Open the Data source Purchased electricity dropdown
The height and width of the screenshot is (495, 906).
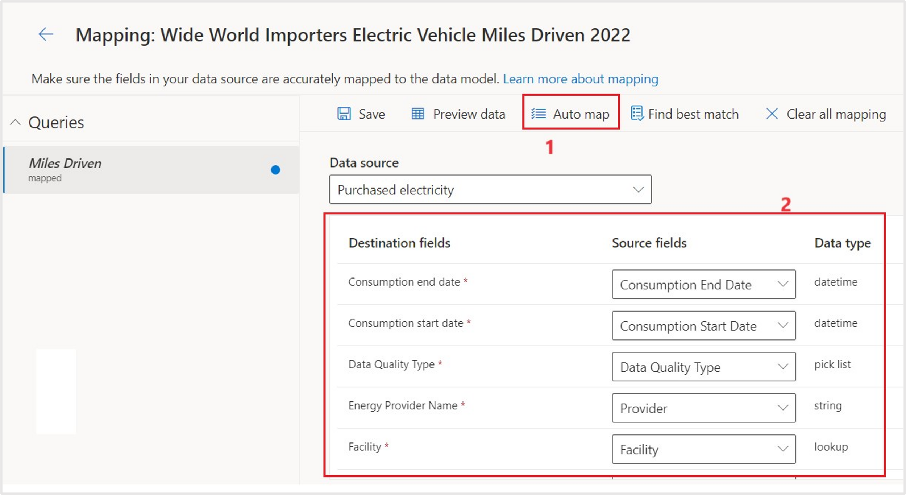pyautogui.click(x=490, y=189)
